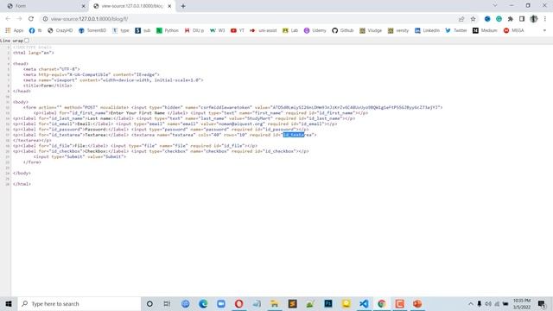Image resolution: width=553 pixels, height=311 pixels.
Task: Open Photoshop from the taskbar
Action: pos(328,303)
